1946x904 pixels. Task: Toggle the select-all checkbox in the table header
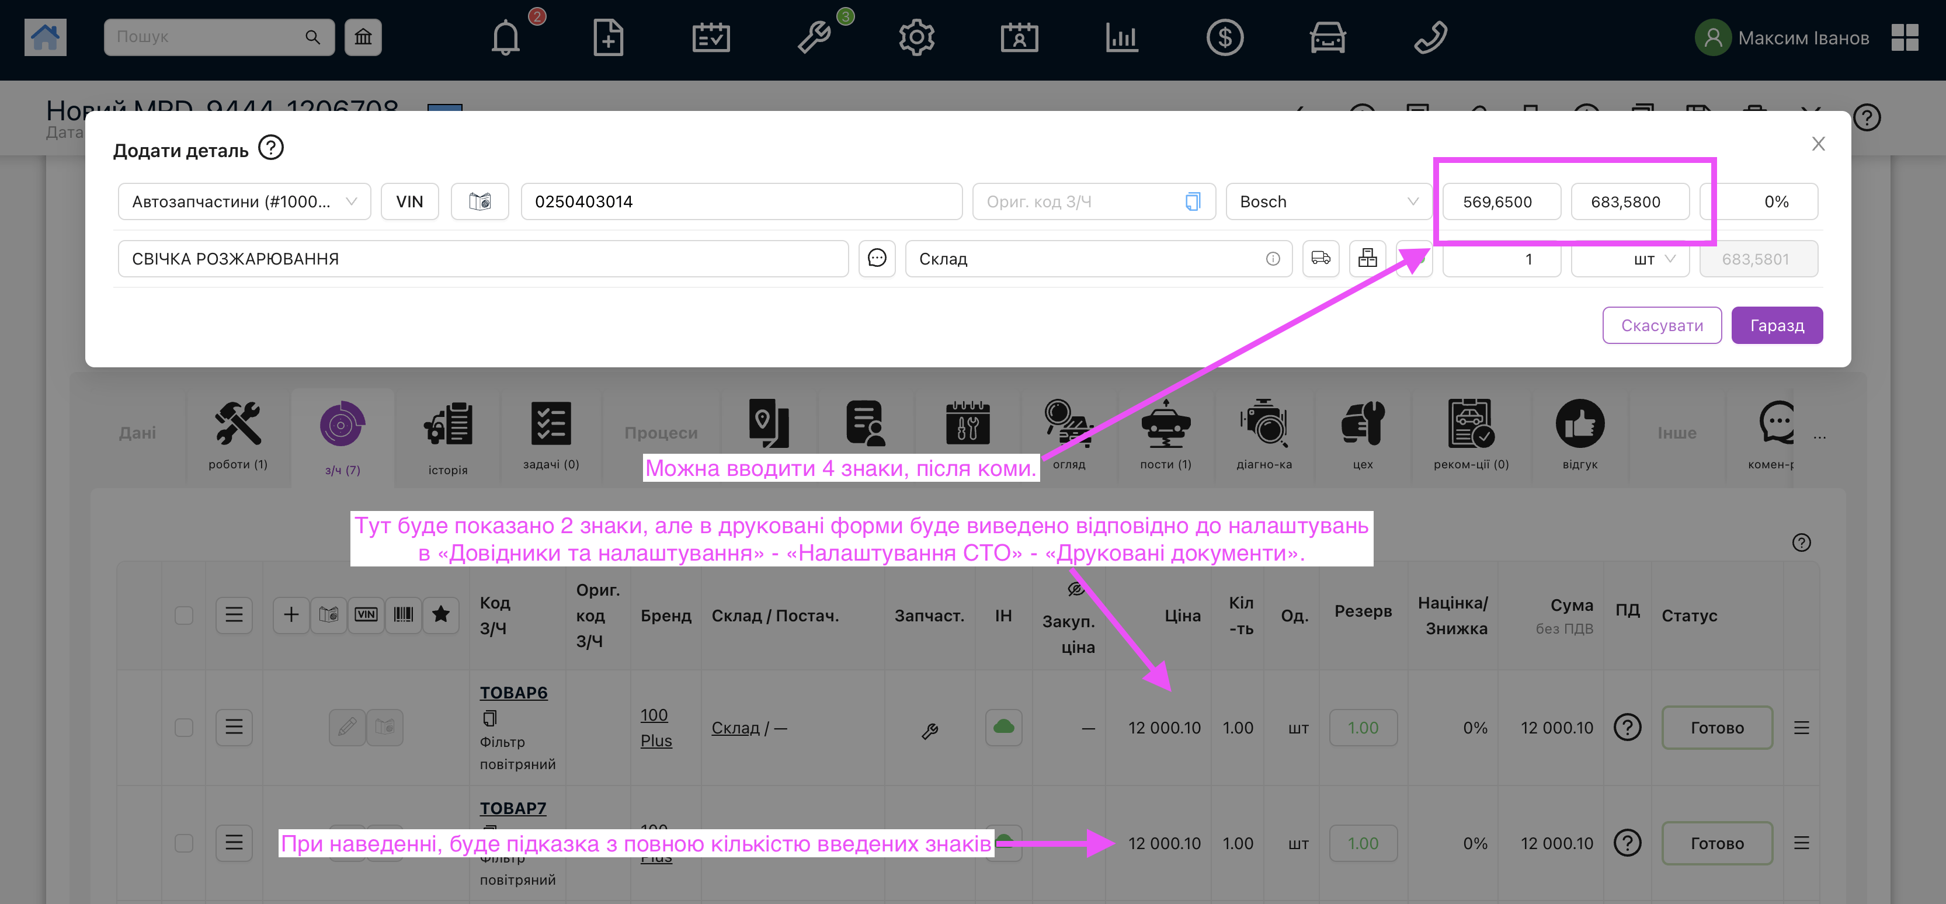pyautogui.click(x=183, y=615)
